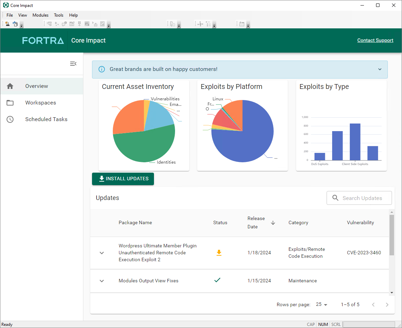Click the Release Date sort arrow
Image resolution: width=402 pixels, height=328 pixels.
coord(273,223)
